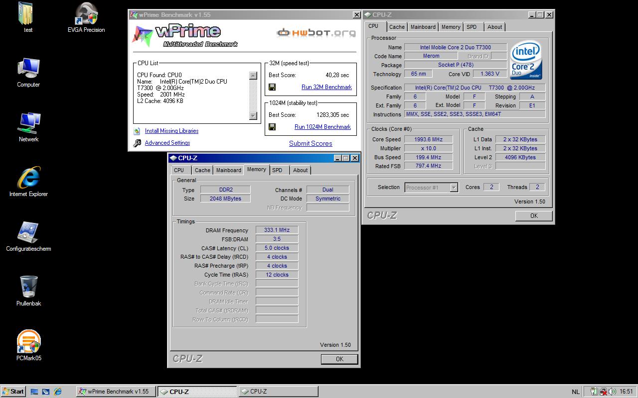Click the save icon beside 1024M benchmark
Image resolution: width=638 pixels, height=398 pixels.
(272, 127)
